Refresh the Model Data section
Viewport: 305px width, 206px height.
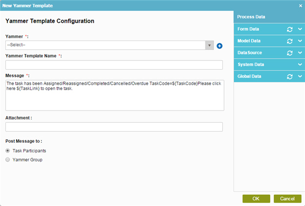coord(290,41)
